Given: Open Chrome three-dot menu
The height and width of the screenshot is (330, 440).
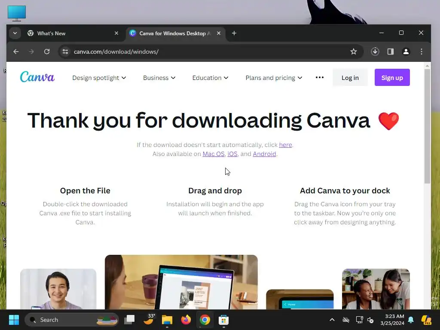Looking at the screenshot, I should coord(422,52).
